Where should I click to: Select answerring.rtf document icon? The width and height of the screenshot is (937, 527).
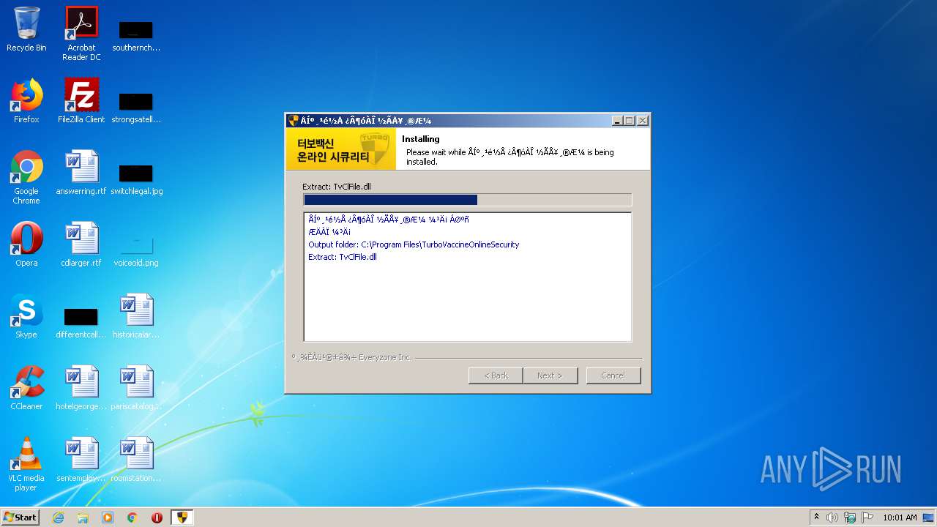click(81, 173)
